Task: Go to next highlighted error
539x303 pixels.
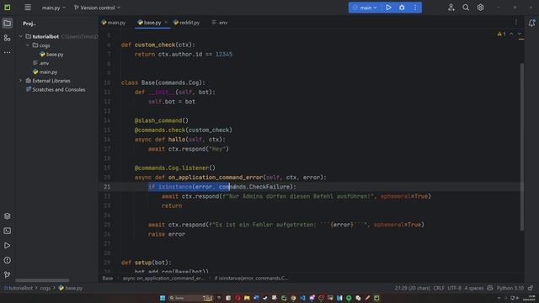Action: [520, 34]
